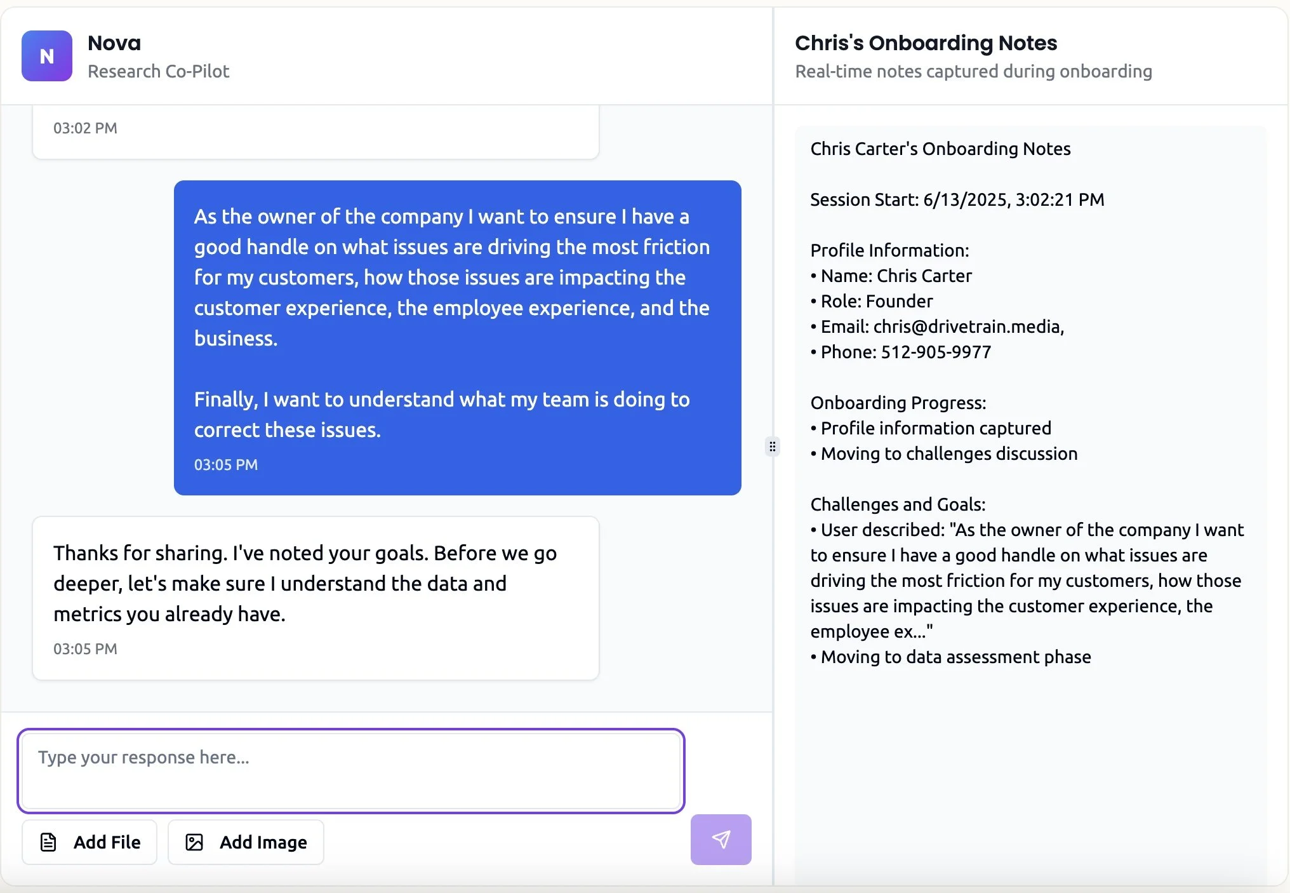Viewport: 1290px width, 893px height.
Task: Click "Chris's Onboarding Notes" panel heading
Action: 926,43
